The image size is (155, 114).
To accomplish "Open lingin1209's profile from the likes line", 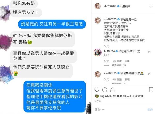I will (x=106, y=96).
